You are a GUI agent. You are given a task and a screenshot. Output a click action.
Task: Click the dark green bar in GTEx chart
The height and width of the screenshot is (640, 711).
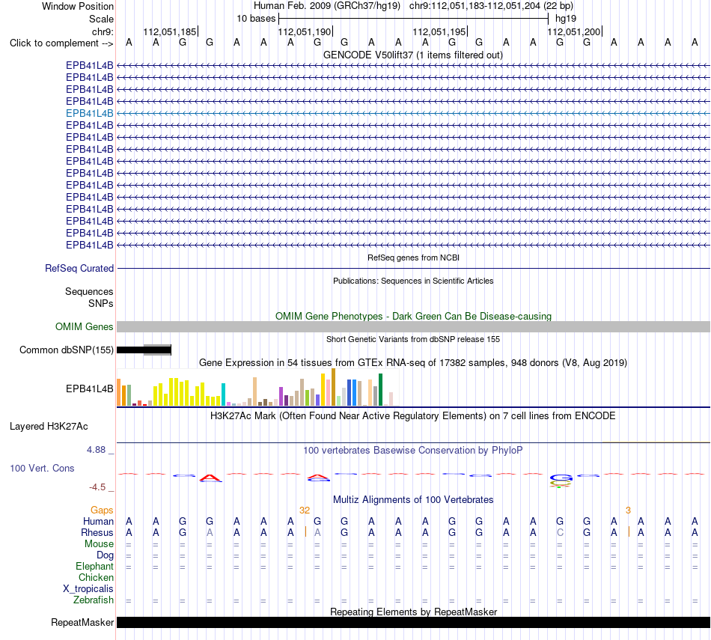pos(380,390)
